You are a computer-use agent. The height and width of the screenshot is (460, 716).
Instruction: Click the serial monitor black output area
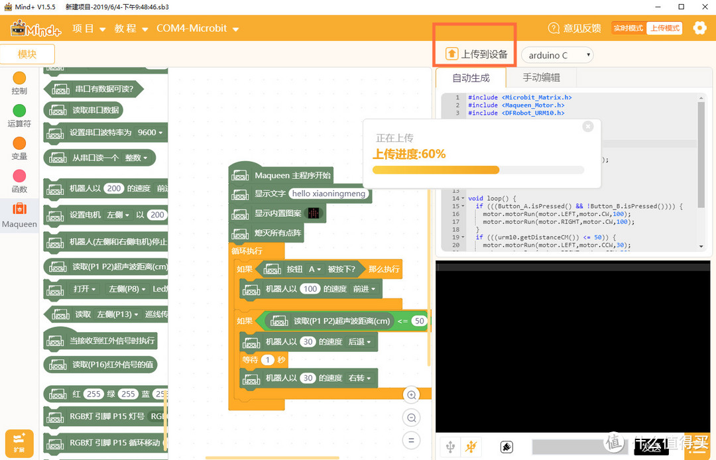tap(573, 347)
